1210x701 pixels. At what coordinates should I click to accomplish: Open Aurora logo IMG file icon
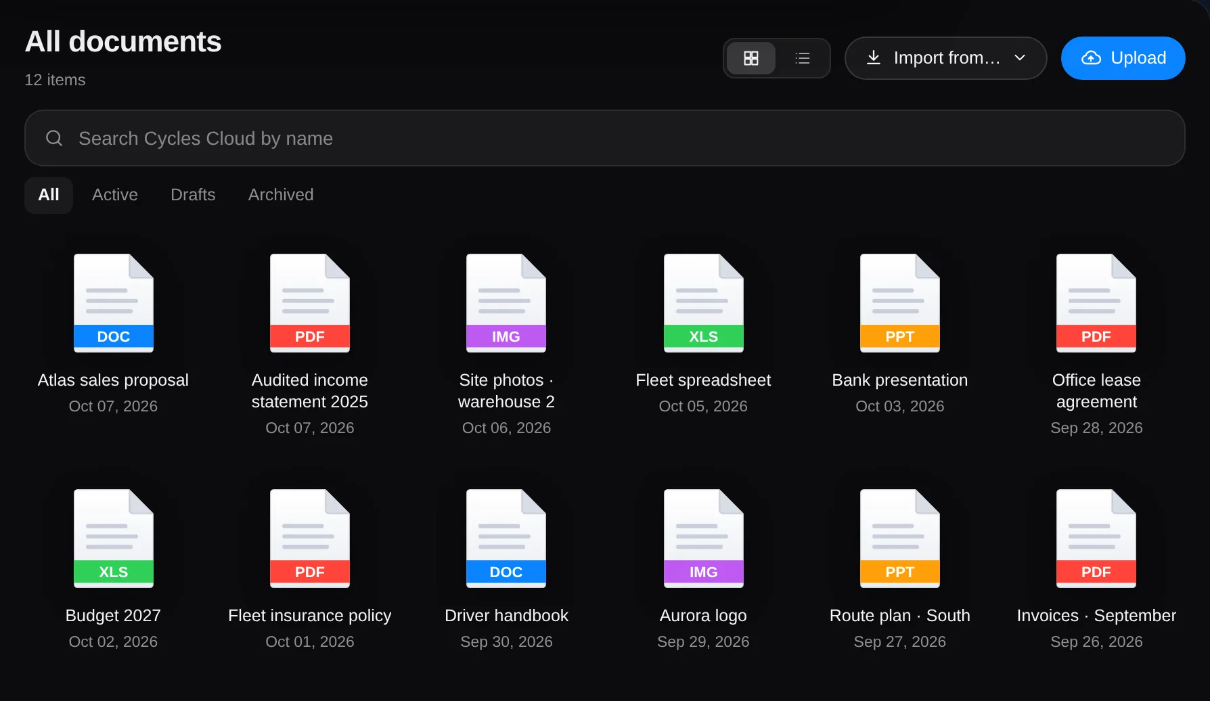point(704,539)
